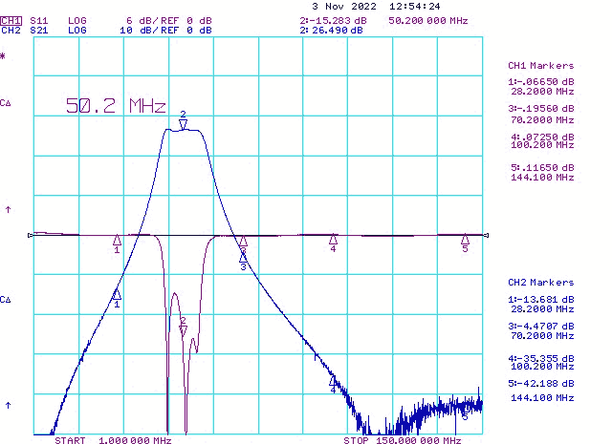The width and height of the screenshot is (612, 444).
Task: Click the '4:-35.355 dB' CH2 marker value
Action: point(541,359)
